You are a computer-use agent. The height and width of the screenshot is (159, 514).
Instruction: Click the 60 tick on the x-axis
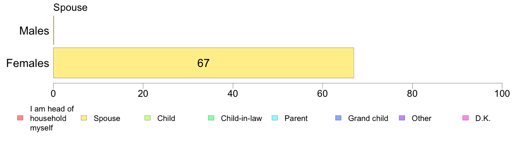point(323,93)
